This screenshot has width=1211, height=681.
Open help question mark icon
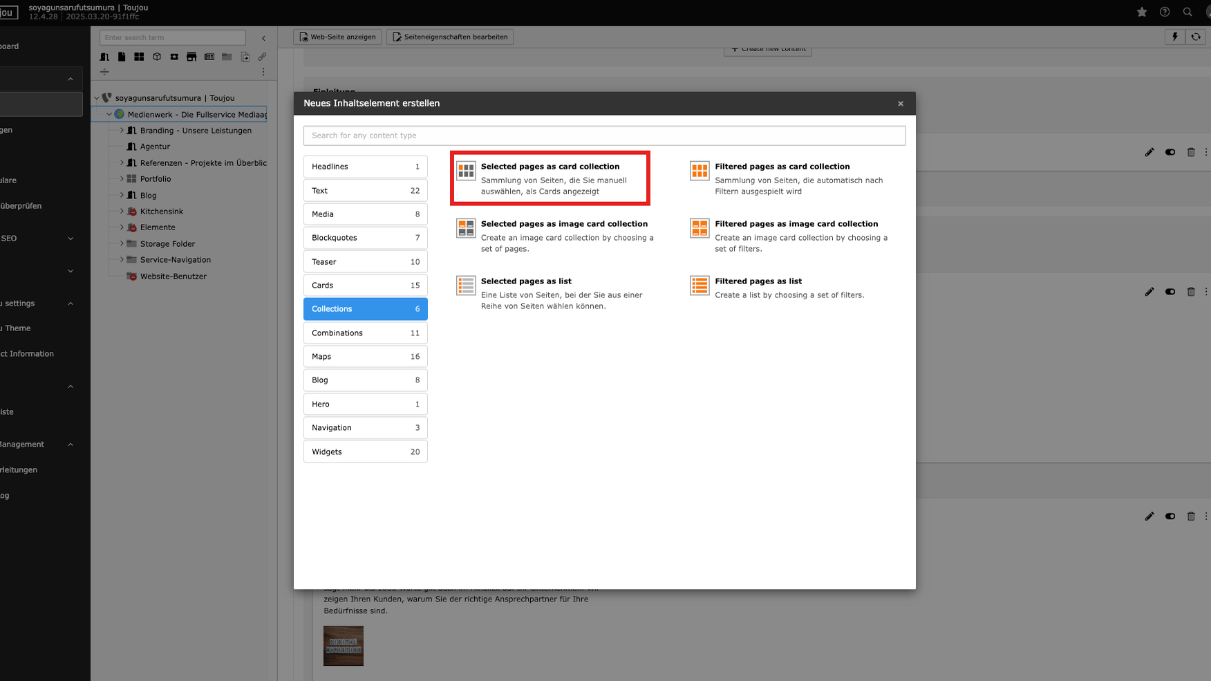click(1165, 12)
